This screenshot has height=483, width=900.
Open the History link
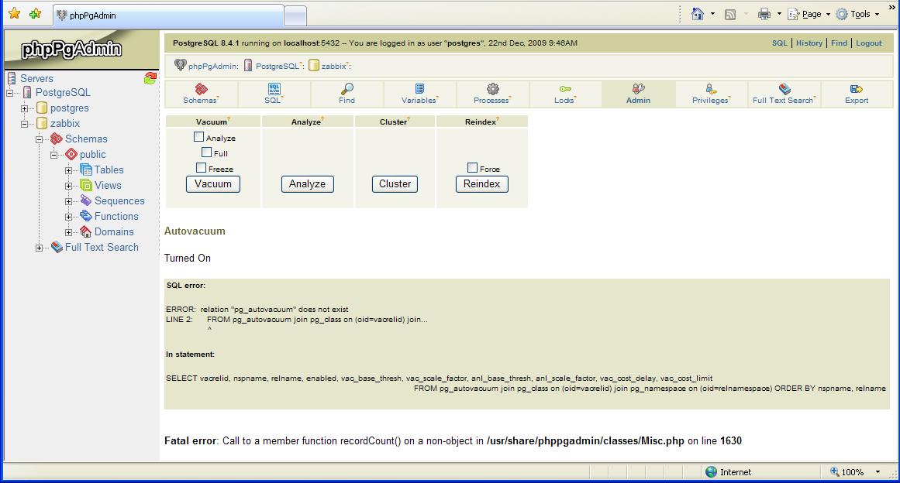[809, 43]
